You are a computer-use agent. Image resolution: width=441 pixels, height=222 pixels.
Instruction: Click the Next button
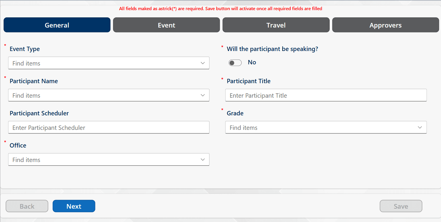click(74, 206)
